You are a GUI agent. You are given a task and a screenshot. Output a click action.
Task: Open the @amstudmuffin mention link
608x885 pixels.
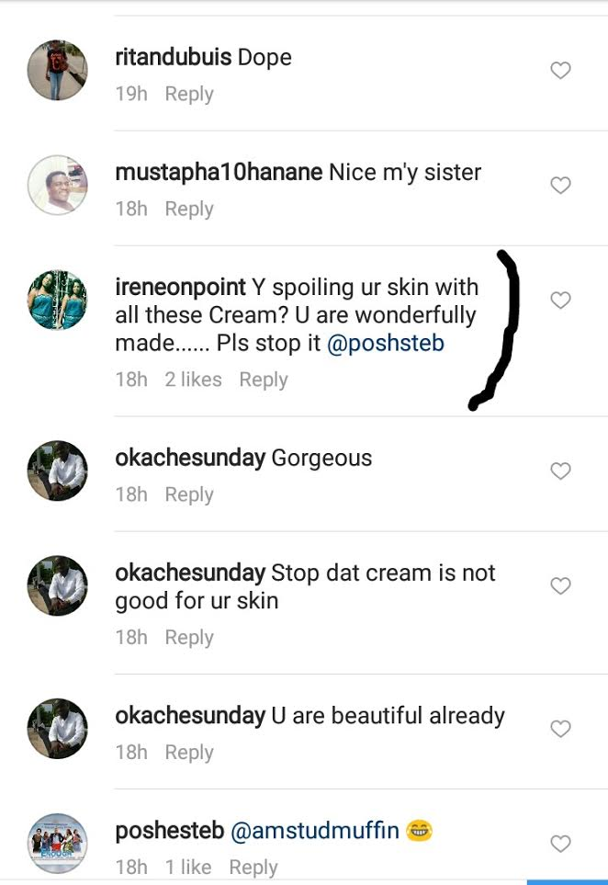coord(314,831)
